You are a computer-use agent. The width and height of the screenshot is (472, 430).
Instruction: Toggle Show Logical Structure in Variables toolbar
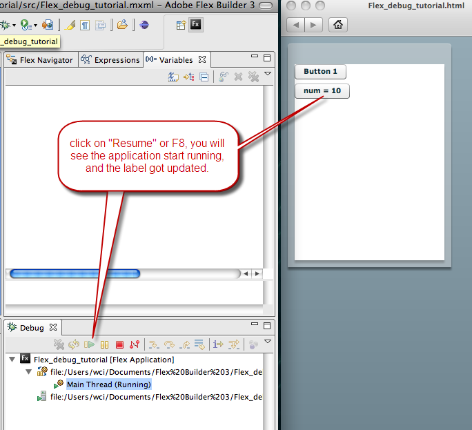point(189,77)
